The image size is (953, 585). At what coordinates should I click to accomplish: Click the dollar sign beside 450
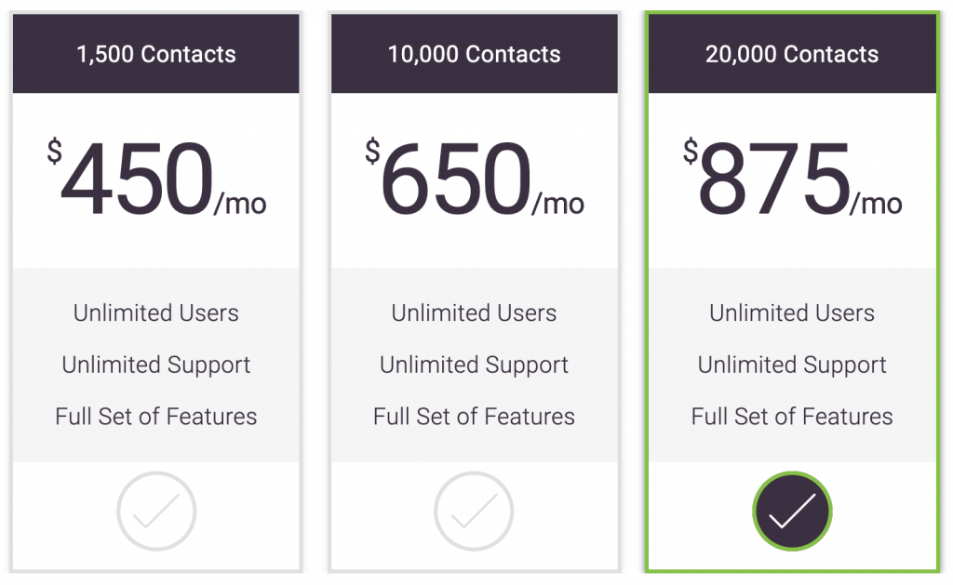coord(55,152)
